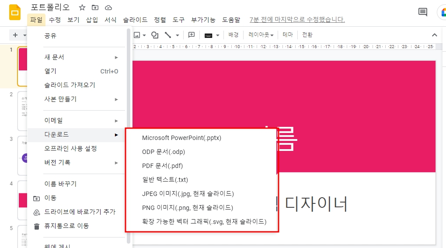Collapse the toolbar with the up chevron
Viewport: 446px width, 248px height.
434,35
